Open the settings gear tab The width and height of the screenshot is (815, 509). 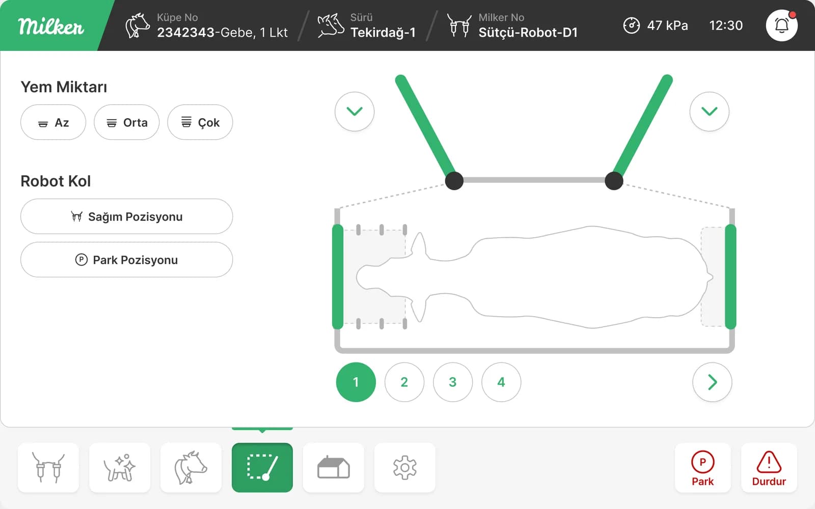click(x=405, y=467)
